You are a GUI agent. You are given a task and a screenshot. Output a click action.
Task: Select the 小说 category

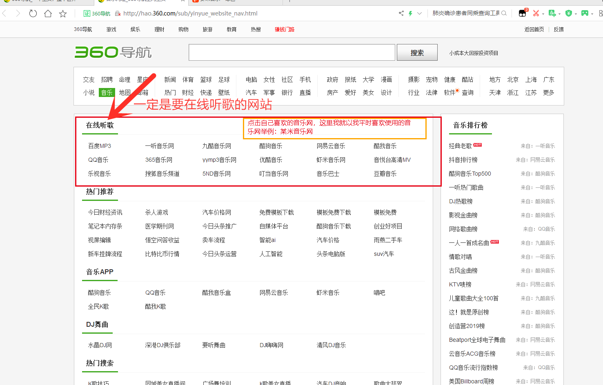[x=89, y=92]
